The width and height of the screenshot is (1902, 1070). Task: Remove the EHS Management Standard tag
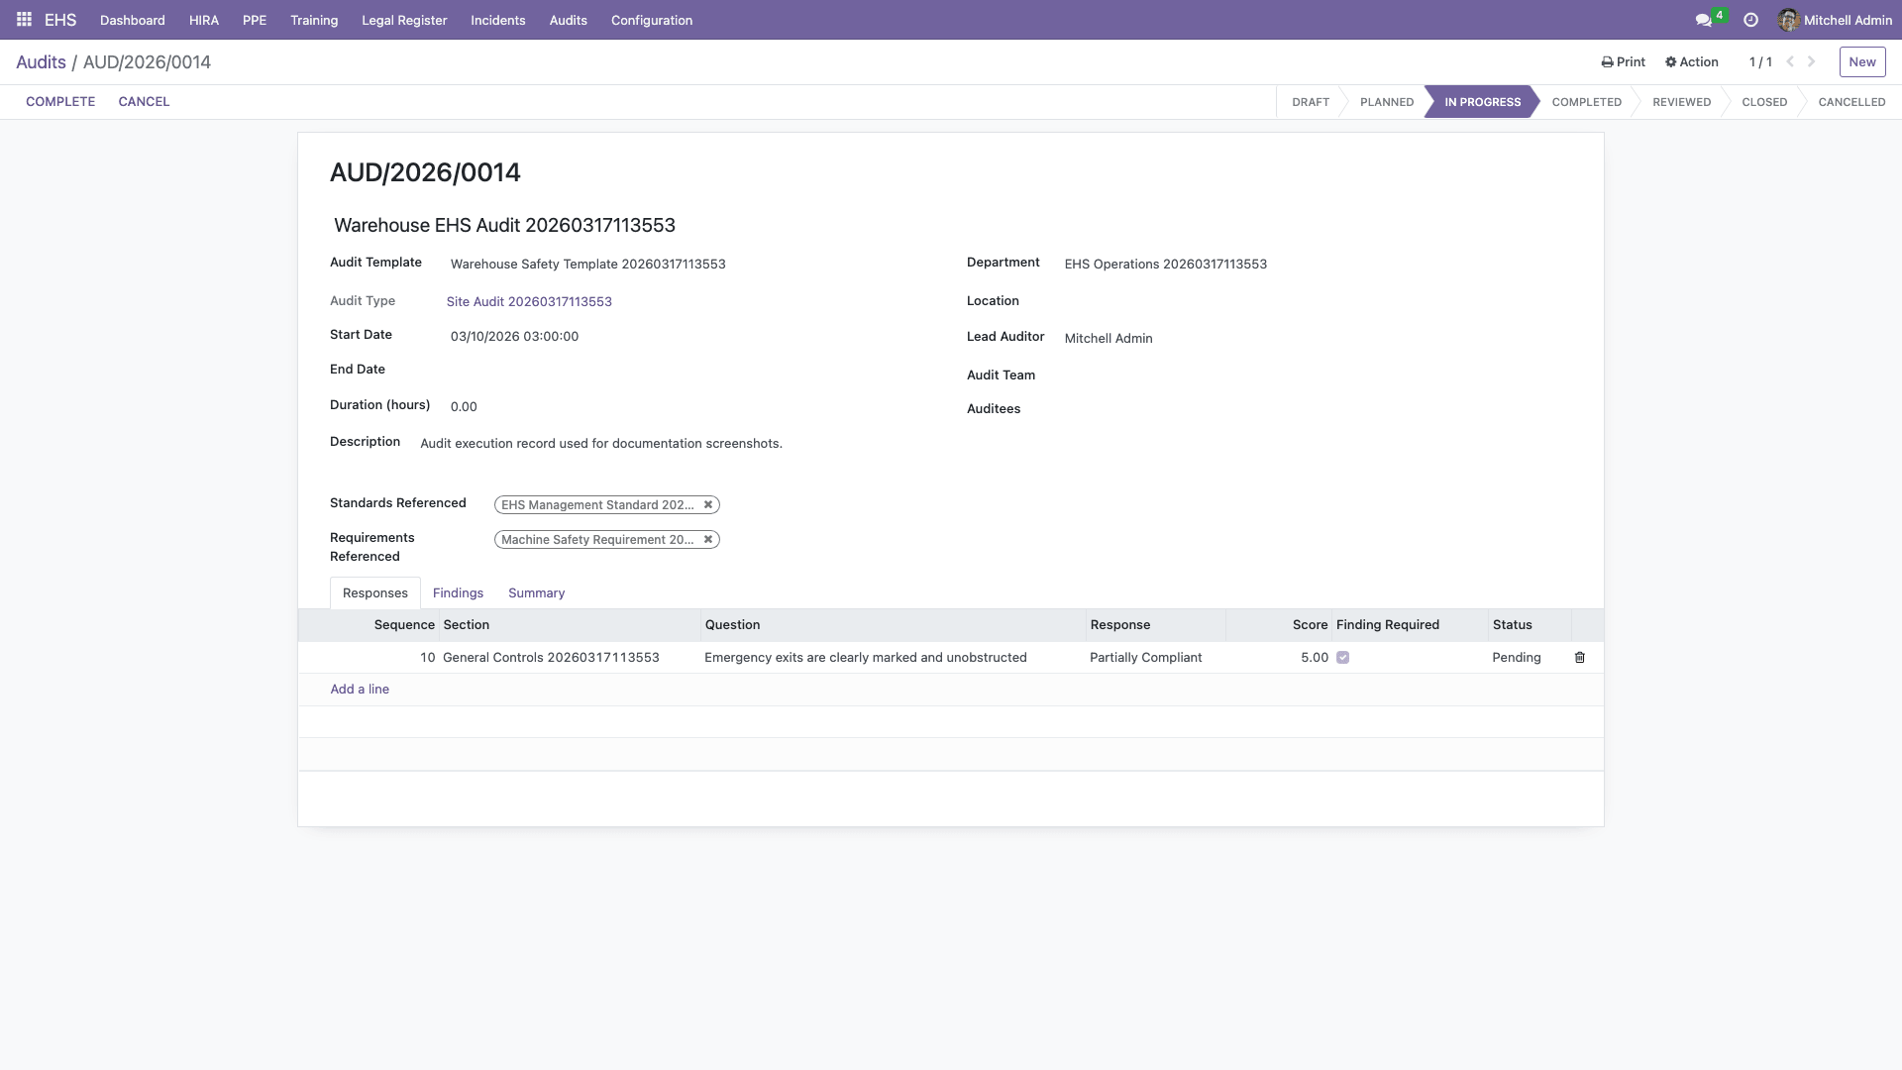[708, 504]
